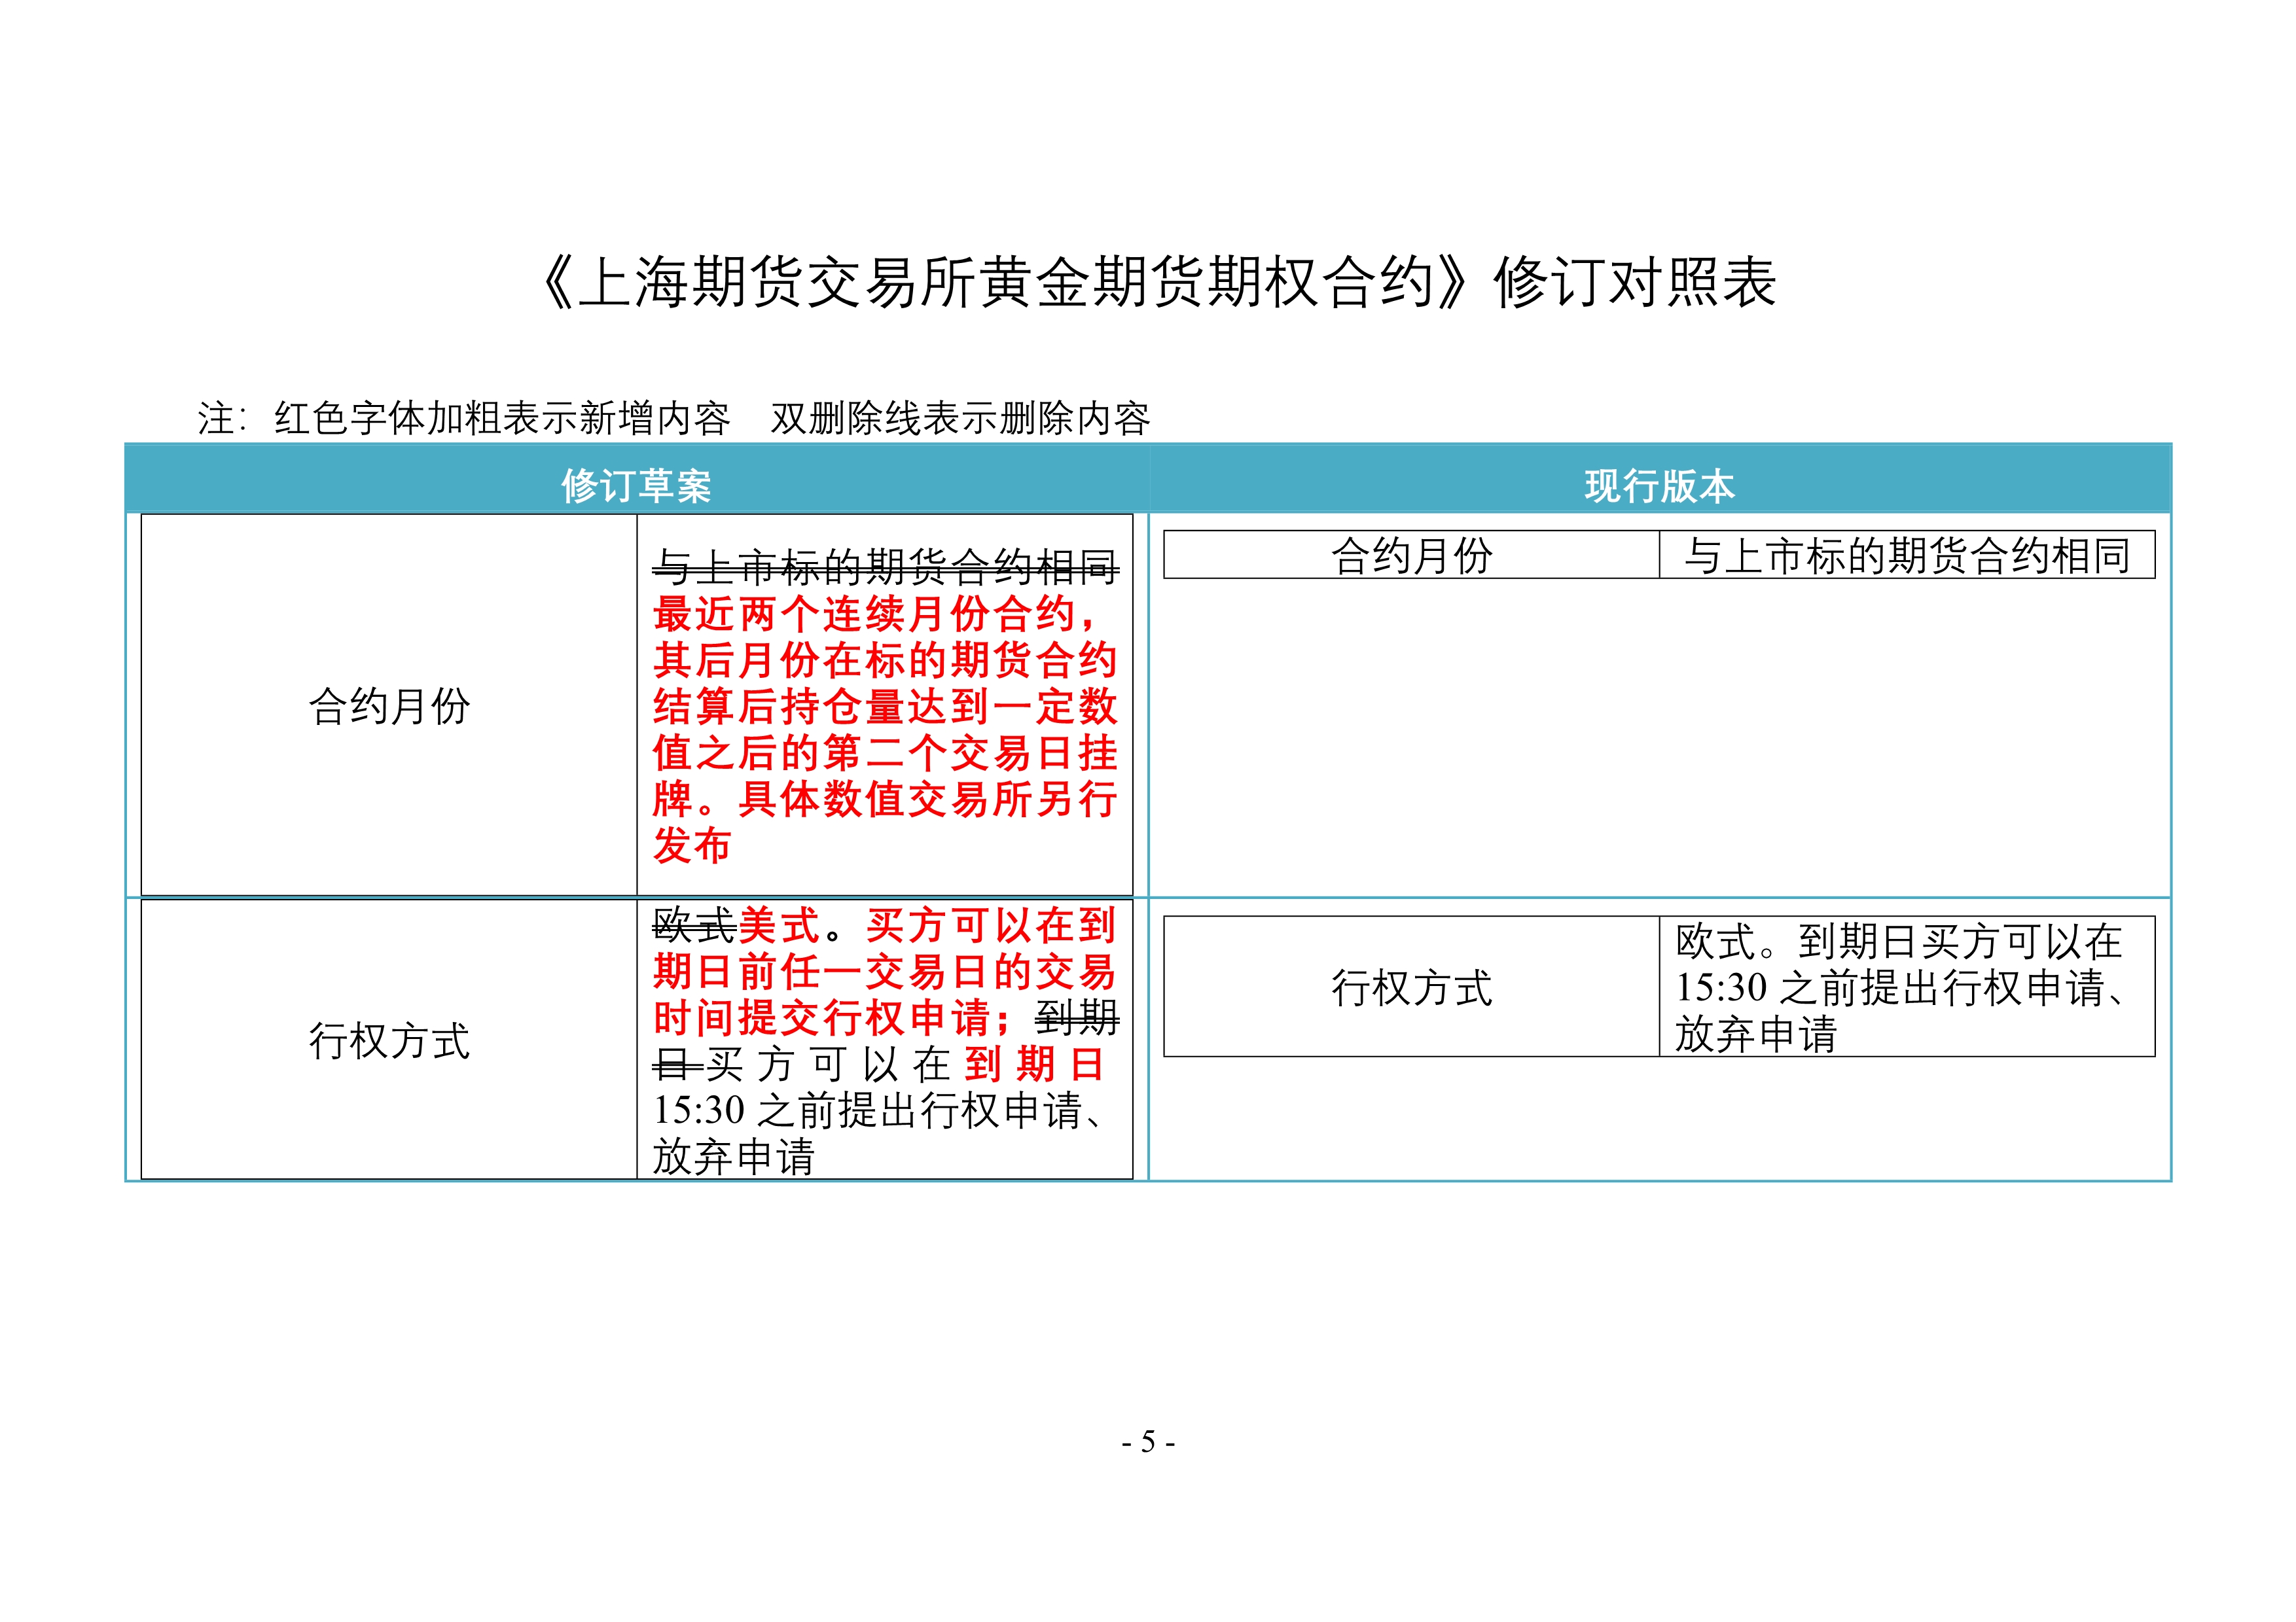Click the struck-through word 欧式 in the draft column
The width and height of the screenshot is (2296, 1622).
694,925
